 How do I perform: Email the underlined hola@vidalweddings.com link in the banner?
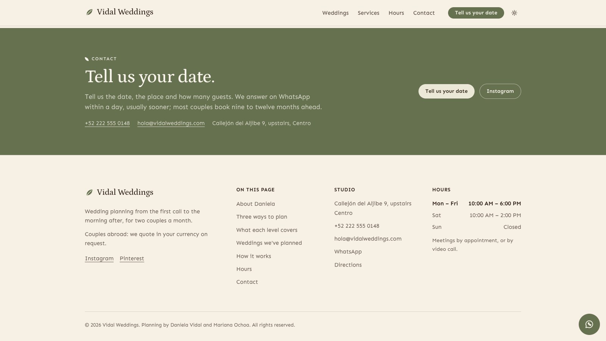[x=171, y=123]
